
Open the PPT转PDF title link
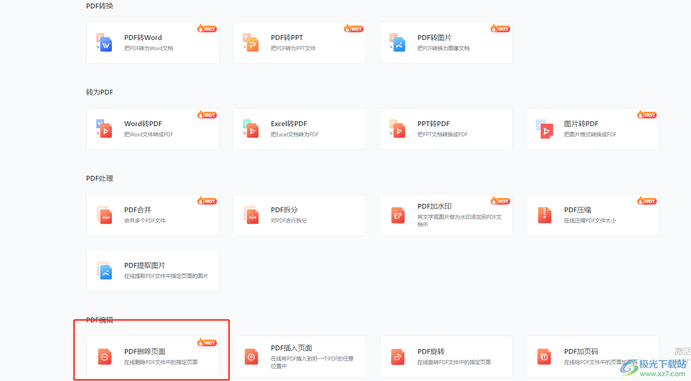(x=434, y=124)
